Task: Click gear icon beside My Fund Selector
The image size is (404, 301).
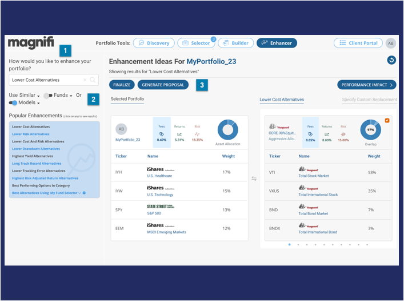Action: pyautogui.click(x=85, y=193)
